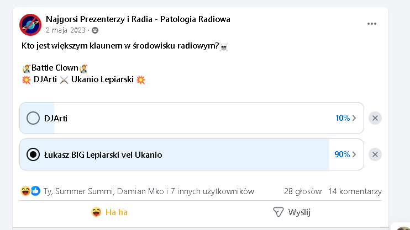Remove the Łukasz BIG Lepiarski option with X
Screen dimensions: 410x230
point(375,154)
